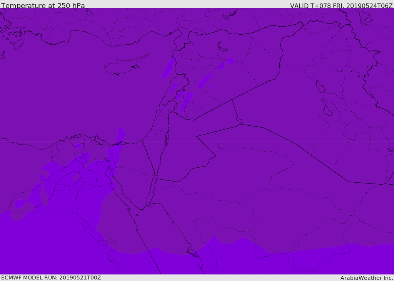This screenshot has width=394, height=281.
Task: Click the Sea of Galilee outline
Action: [x=169, y=111]
